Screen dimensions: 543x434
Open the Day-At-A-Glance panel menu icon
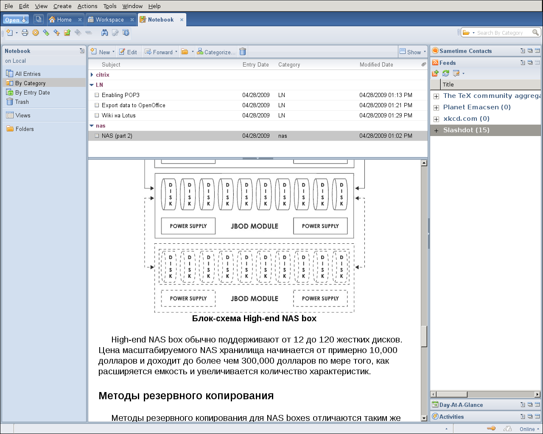[x=523, y=405]
